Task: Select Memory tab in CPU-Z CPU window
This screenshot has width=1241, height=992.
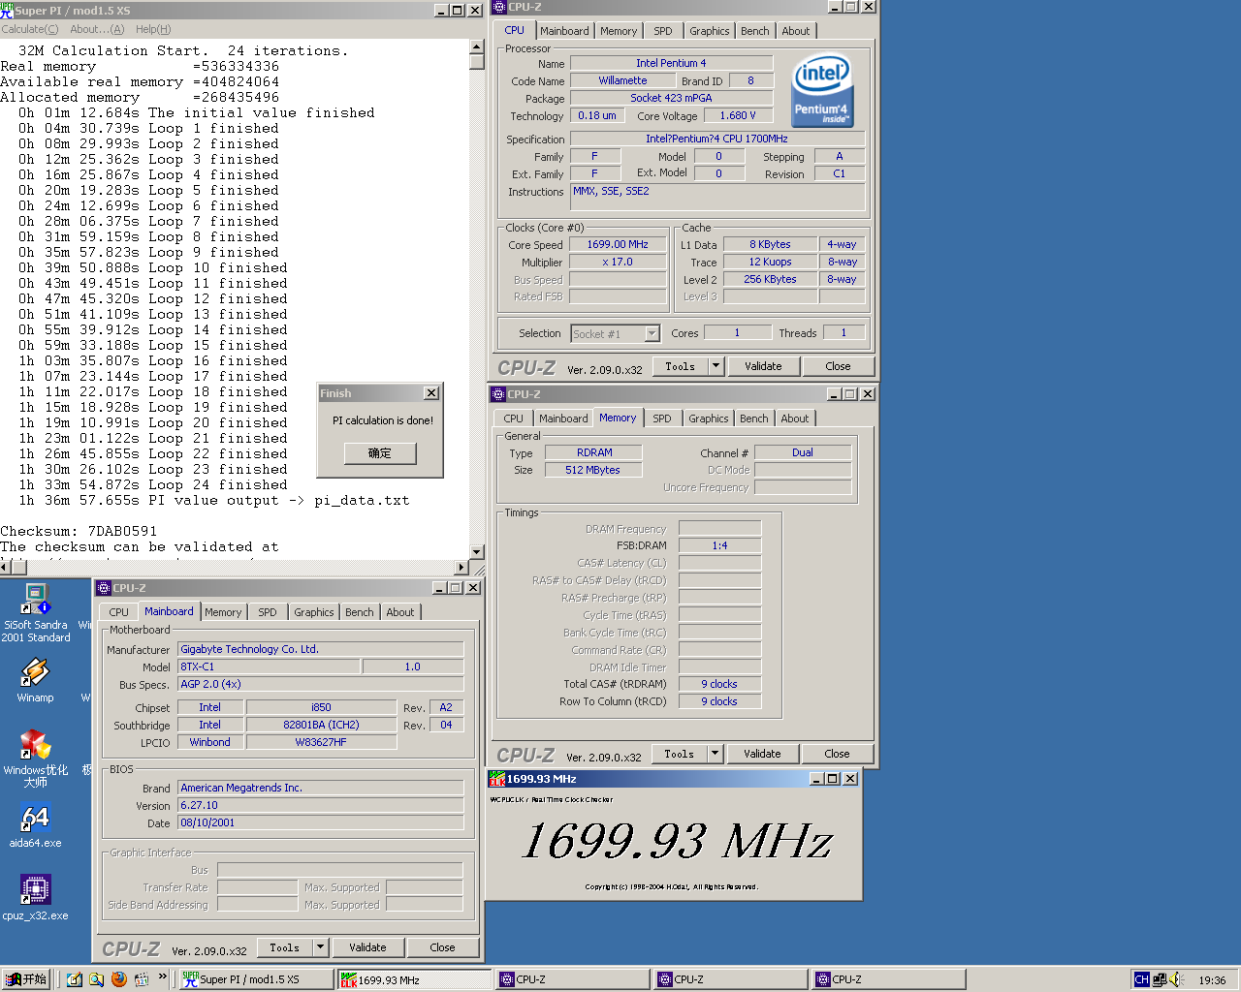Action: coord(619,31)
